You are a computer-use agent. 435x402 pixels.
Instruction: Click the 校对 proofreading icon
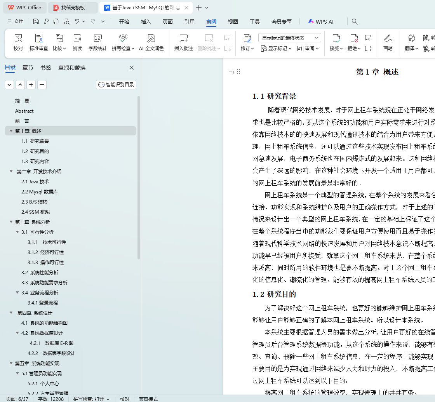click(x=18, y=38)
